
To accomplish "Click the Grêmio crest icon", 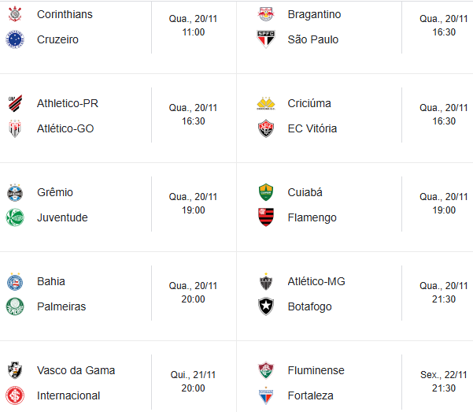I will coord(15,192).
